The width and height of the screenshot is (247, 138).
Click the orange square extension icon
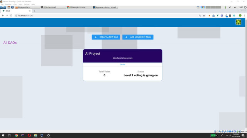[209, 16]
